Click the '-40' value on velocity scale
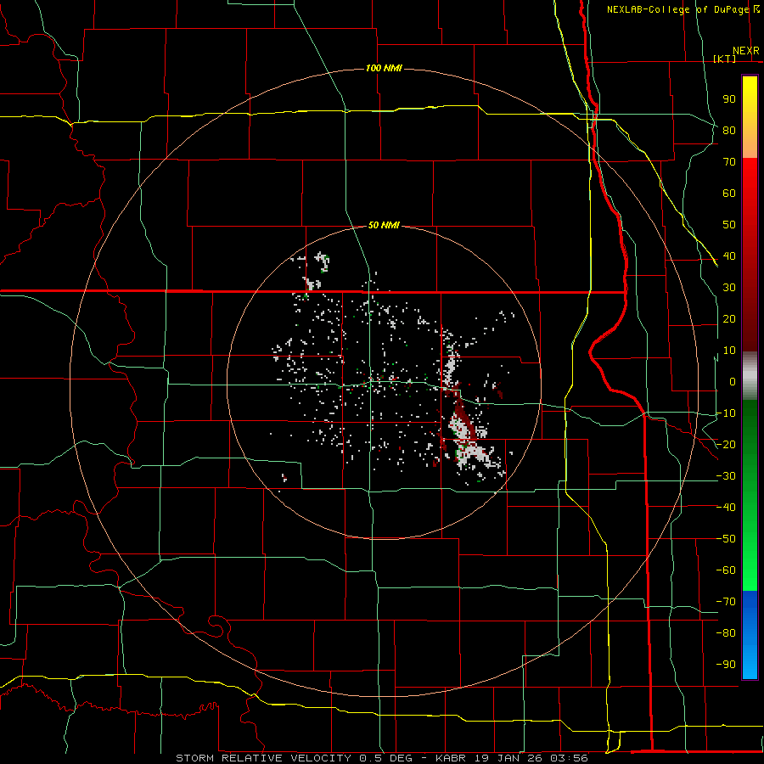The image size is (764, 764). [x=726, y=508]
